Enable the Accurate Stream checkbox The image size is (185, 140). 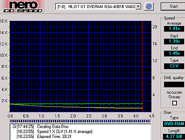tap(175, 103)
